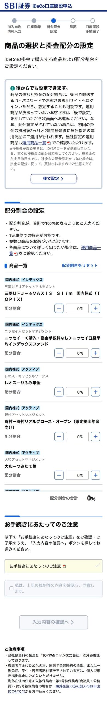Click 配分割合をリセット link

pyautogui.click(x=80, y=265)
